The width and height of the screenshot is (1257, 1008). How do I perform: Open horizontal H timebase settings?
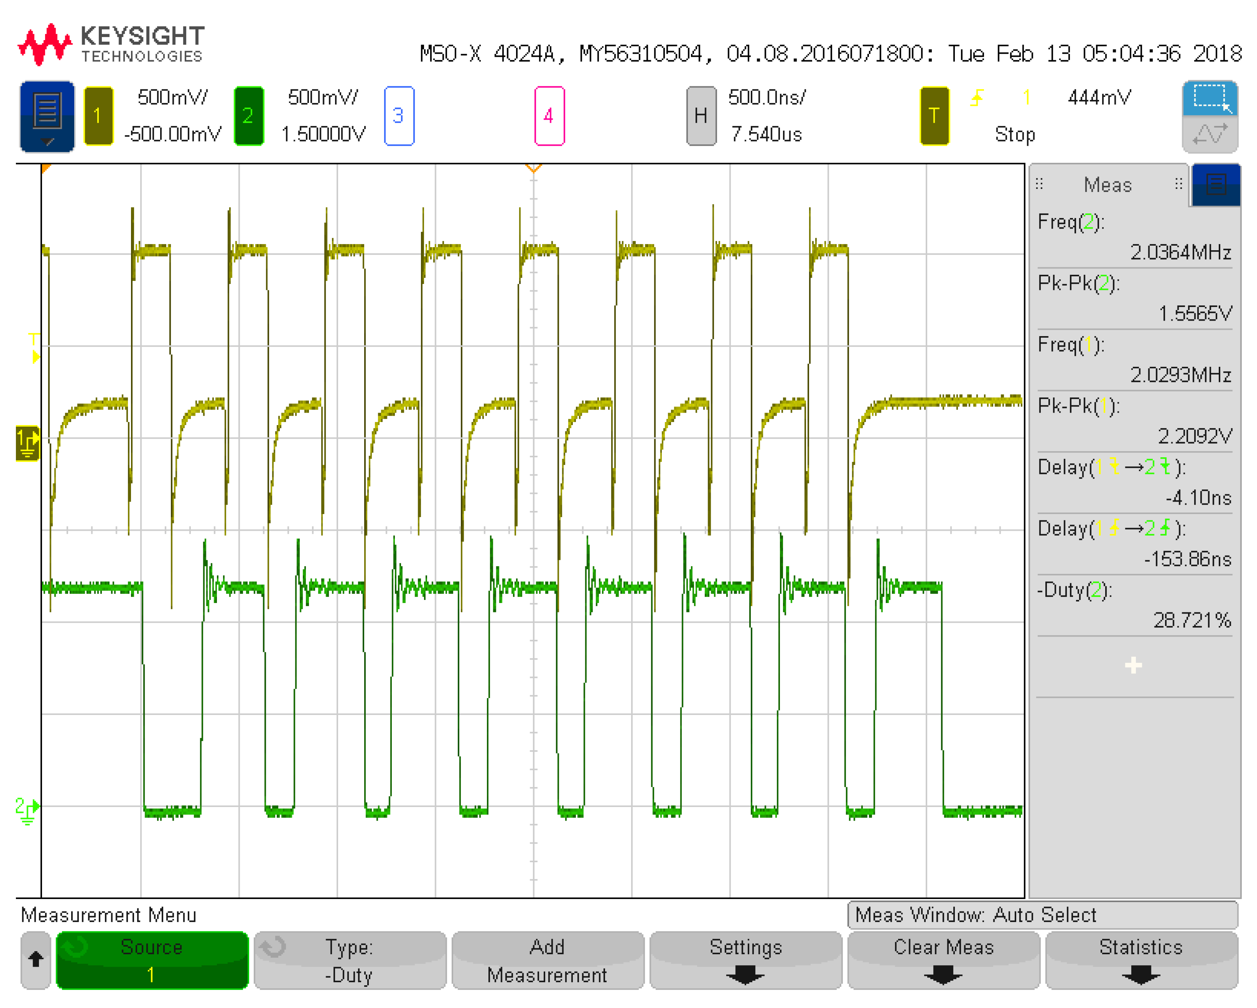click(701, 116)
